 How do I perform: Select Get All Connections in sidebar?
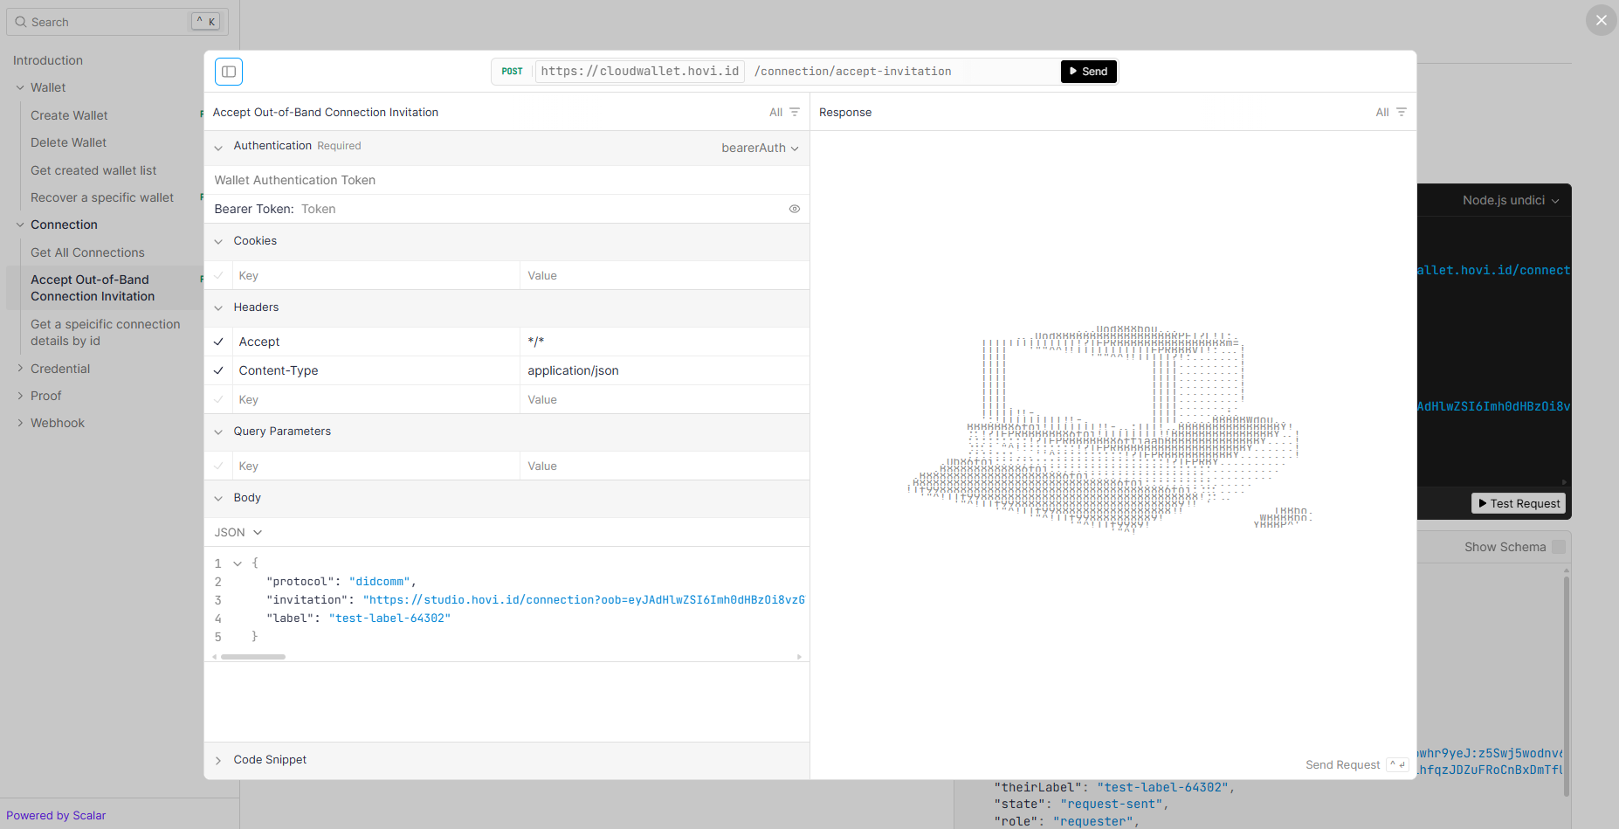pos(87,252)
